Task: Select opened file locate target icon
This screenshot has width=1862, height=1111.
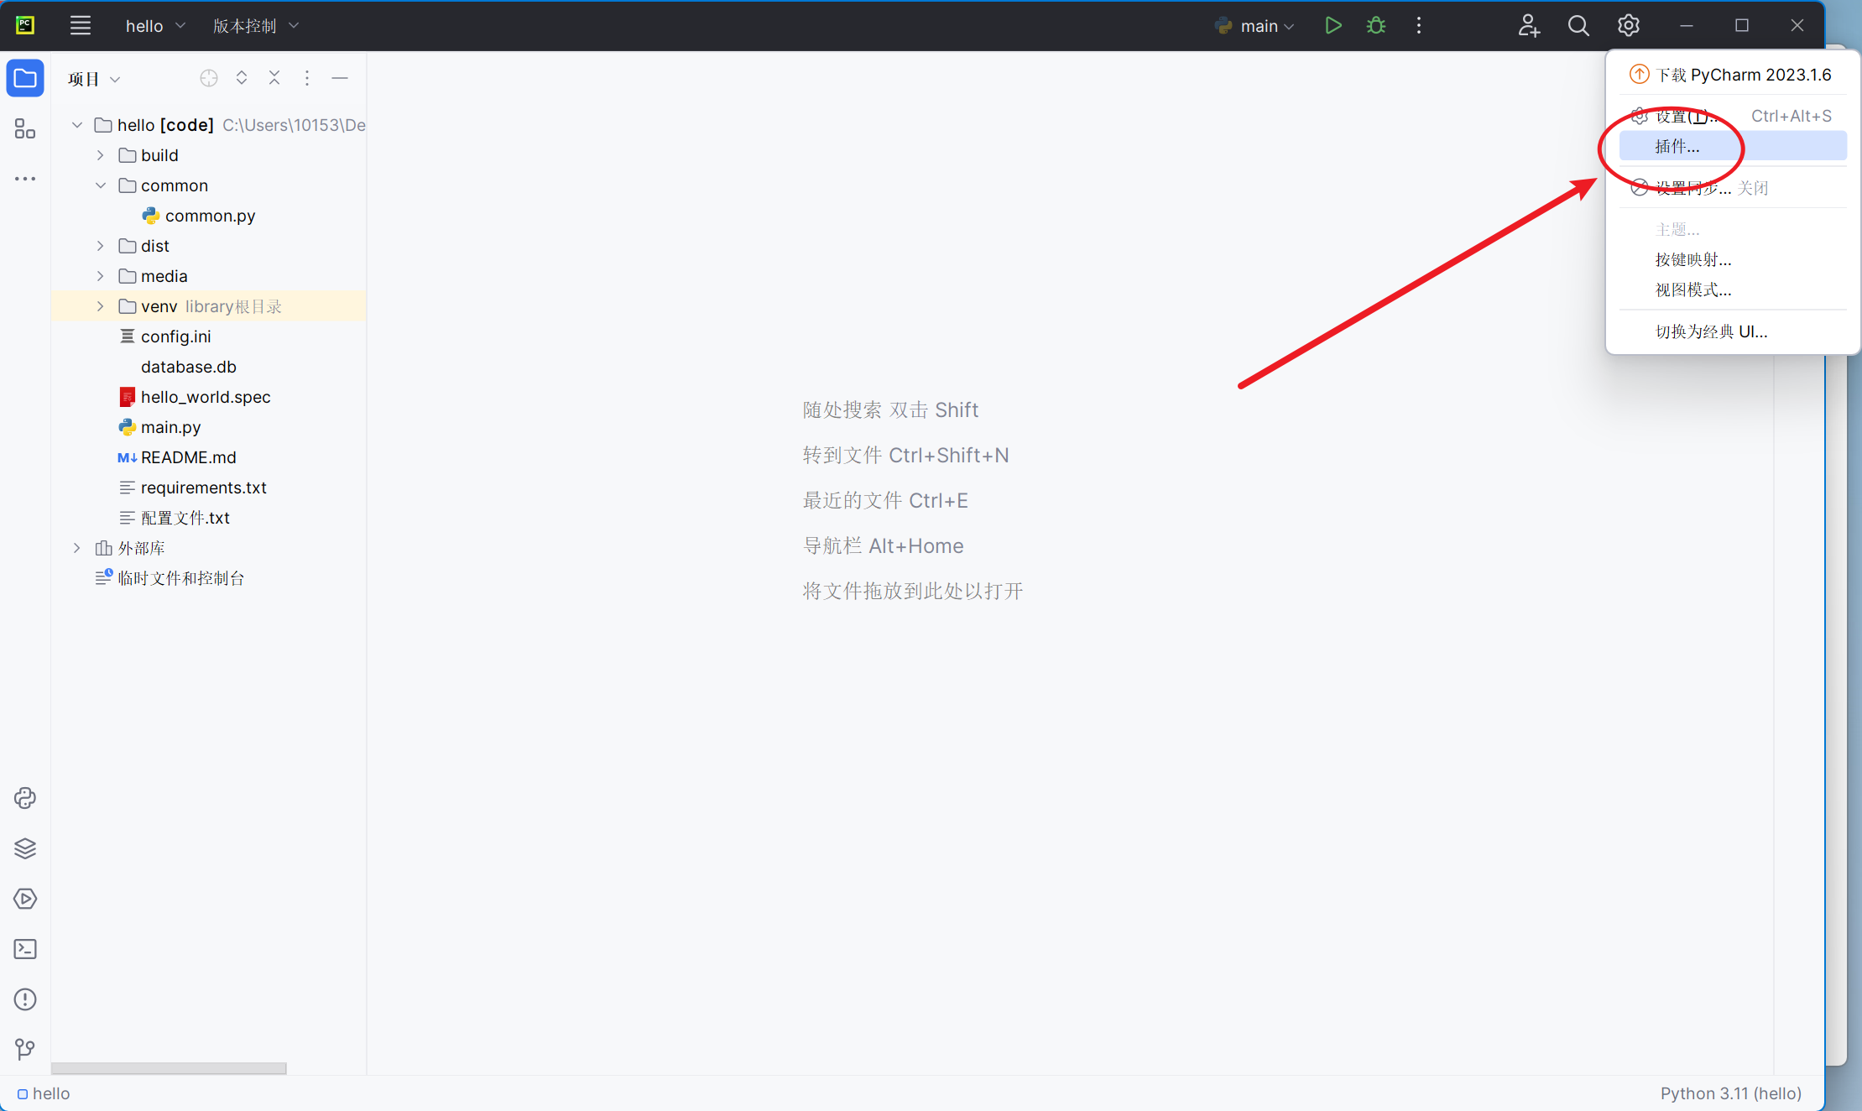Action: point(209,78)
